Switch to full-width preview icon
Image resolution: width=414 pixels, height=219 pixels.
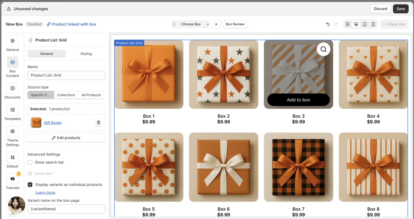coord(348,24)
